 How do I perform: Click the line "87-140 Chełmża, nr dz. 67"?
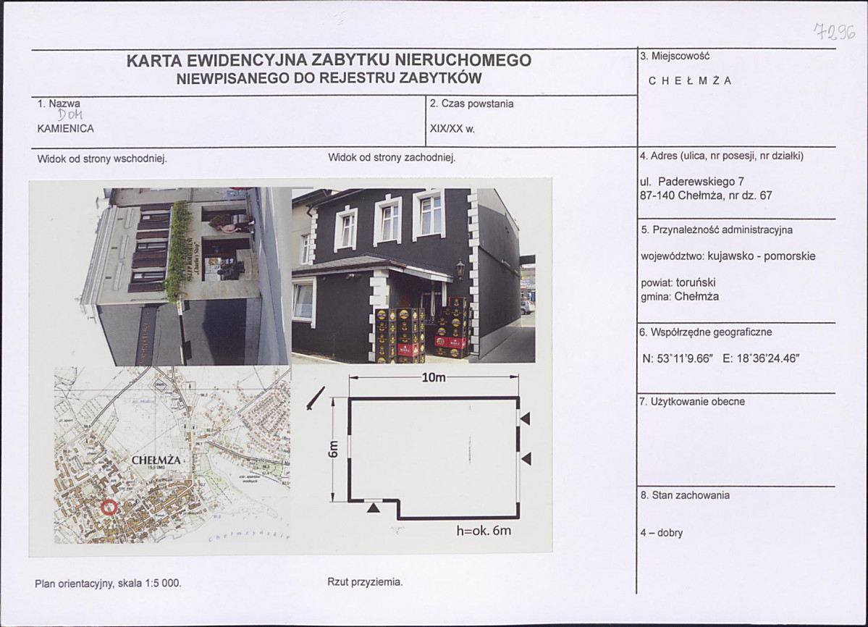click(706, 195)
